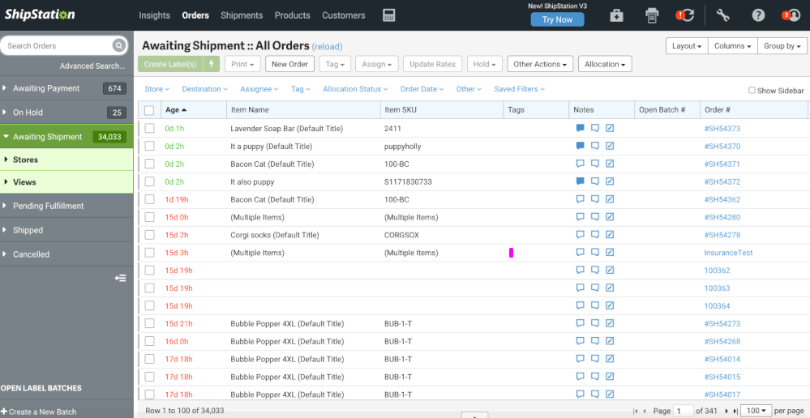
Task: Open edit note icon for order #SH54373
Action: pyautogui.click(x=610, y=128)
